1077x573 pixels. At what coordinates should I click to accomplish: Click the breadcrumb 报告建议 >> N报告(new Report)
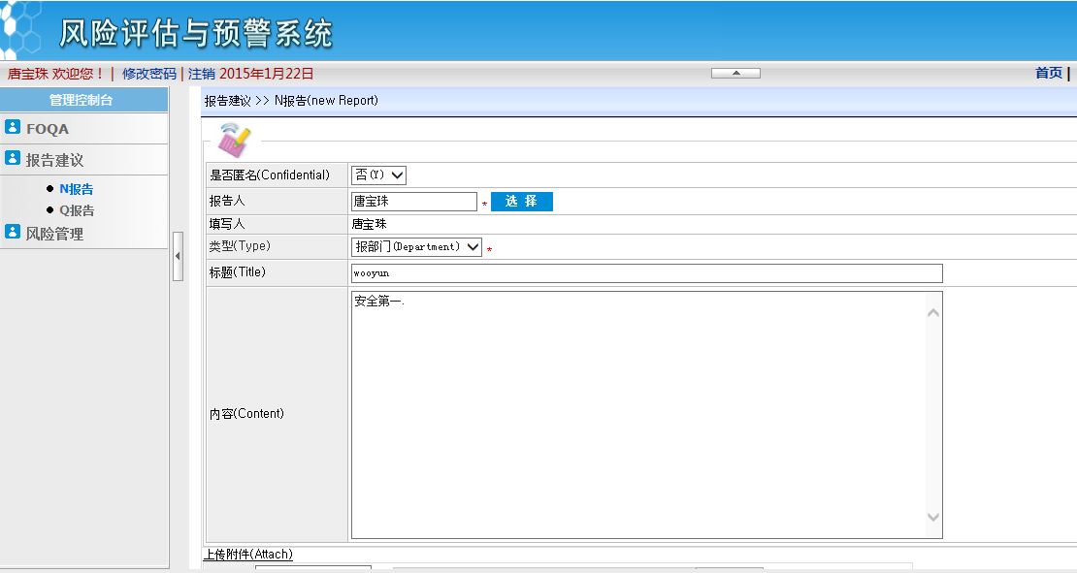pyautogui.click(x=291, y=100)
